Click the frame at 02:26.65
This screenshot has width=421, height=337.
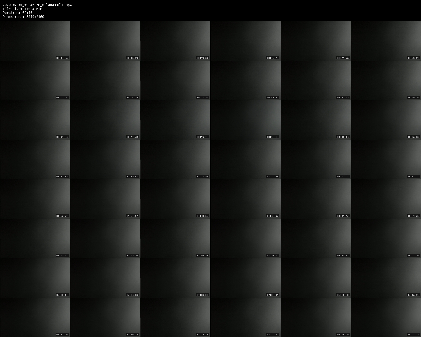[245, 317]
